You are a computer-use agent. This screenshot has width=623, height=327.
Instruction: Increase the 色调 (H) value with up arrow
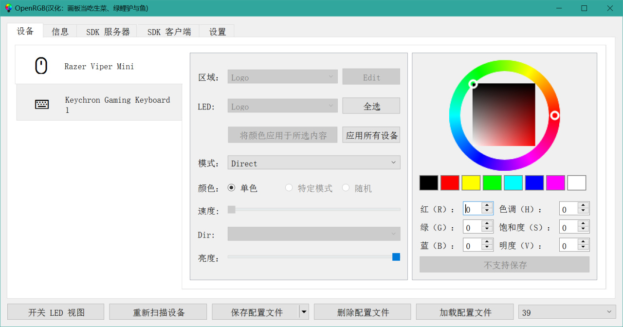(x=584, y=205)
